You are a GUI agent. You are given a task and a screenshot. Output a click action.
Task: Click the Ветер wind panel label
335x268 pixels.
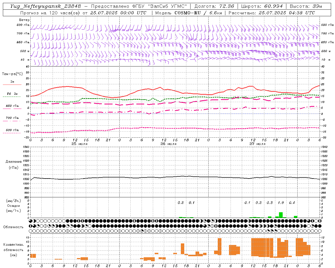click(x=24, y=20)
